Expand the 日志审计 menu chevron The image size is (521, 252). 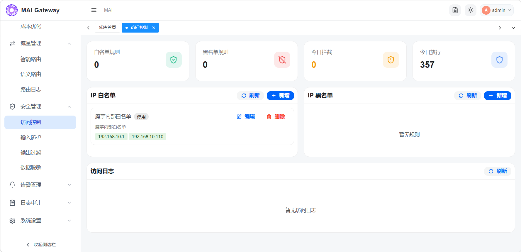click(69, 203)
